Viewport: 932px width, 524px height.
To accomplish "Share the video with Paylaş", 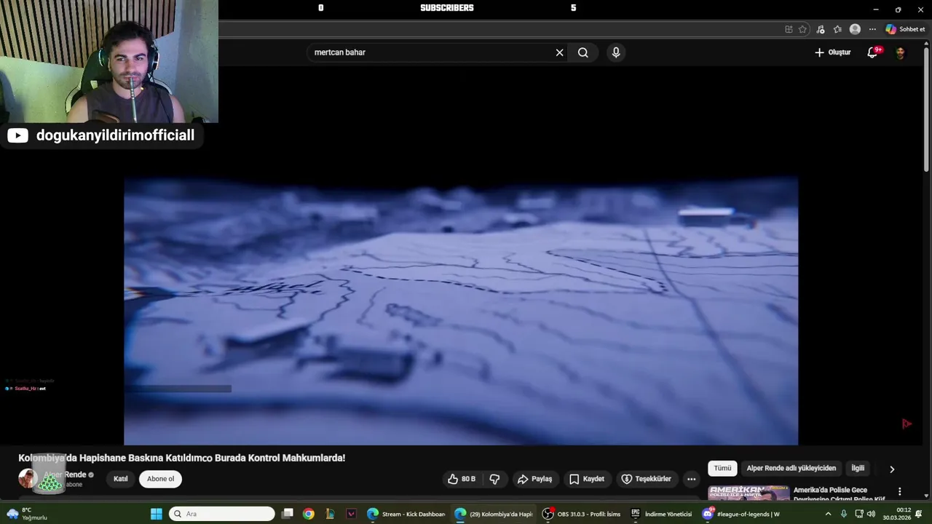I will pos(534,479).
